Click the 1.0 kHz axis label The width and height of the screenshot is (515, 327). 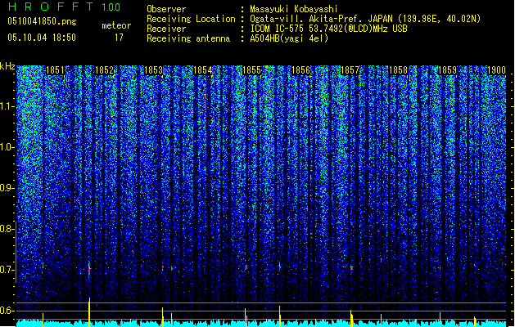coord(7,147)
